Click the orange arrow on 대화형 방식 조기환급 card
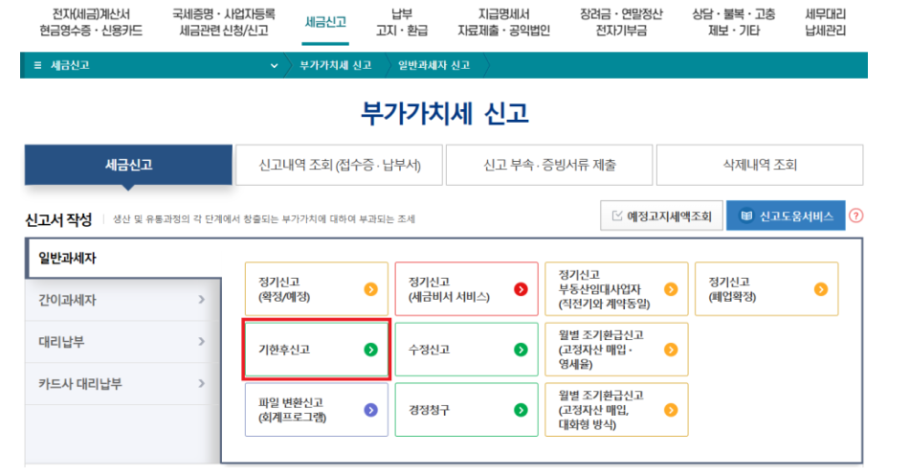The image size is (910, 476). (671, 410)
